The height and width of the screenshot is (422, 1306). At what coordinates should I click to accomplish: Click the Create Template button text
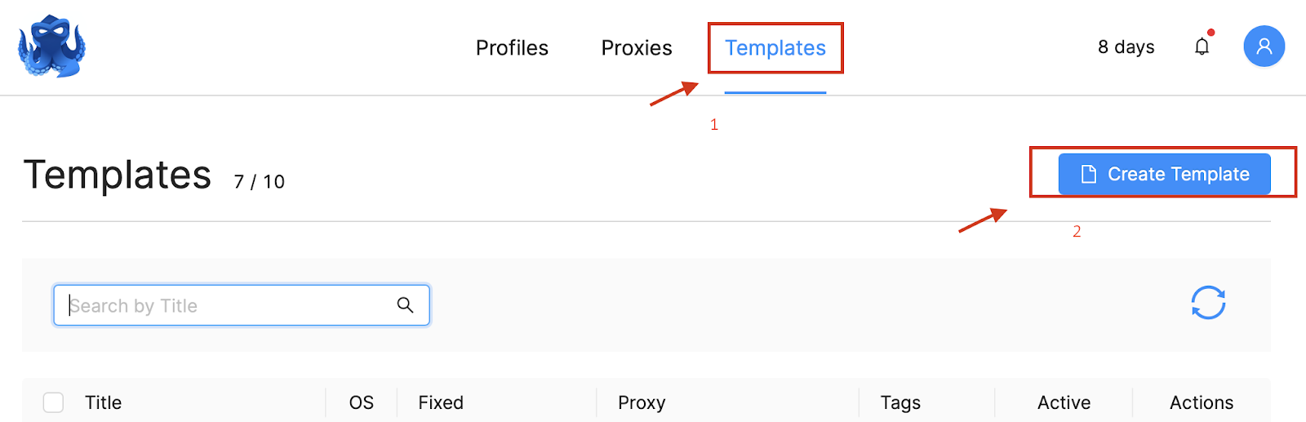[1178, 174]
